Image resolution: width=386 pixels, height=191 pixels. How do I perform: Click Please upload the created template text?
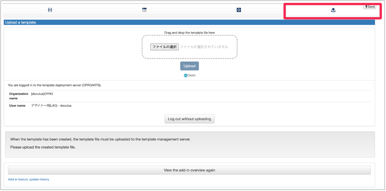pos(43,147)
